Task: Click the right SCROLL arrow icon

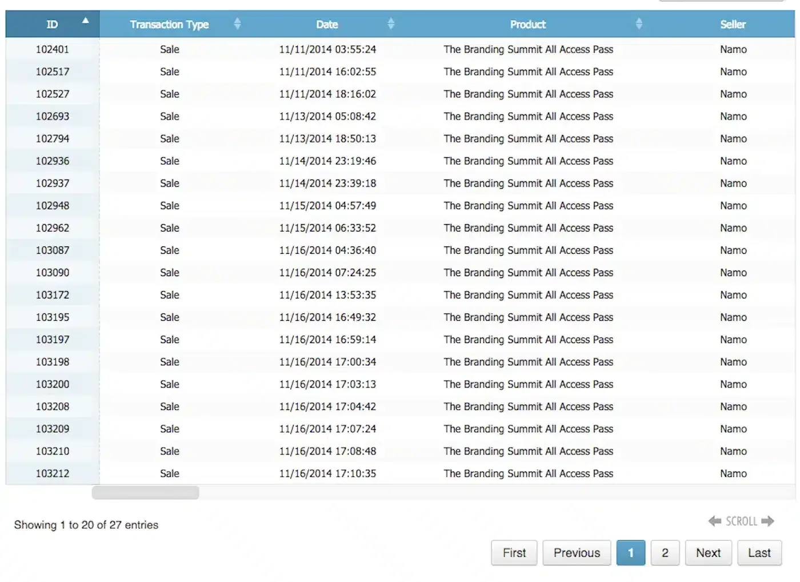Action: click(x=767, y=521)
